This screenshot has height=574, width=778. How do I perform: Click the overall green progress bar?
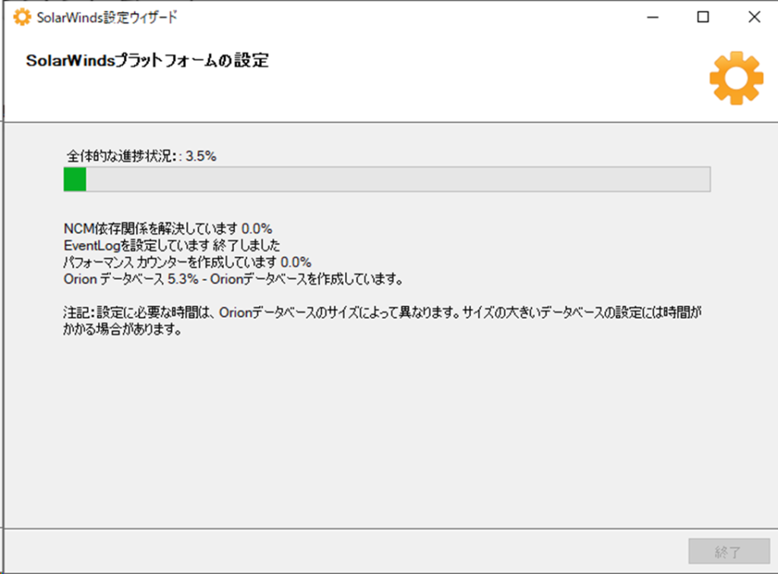coord(387,179)
